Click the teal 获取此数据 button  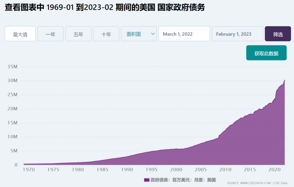(x=266, y=53)
